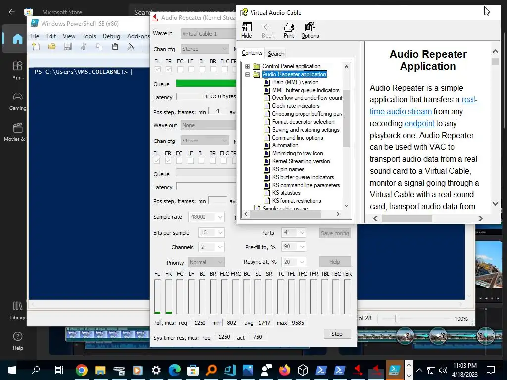
Task: Open Gaming in Microsoft Store sidebar
Action: (18, 101)
